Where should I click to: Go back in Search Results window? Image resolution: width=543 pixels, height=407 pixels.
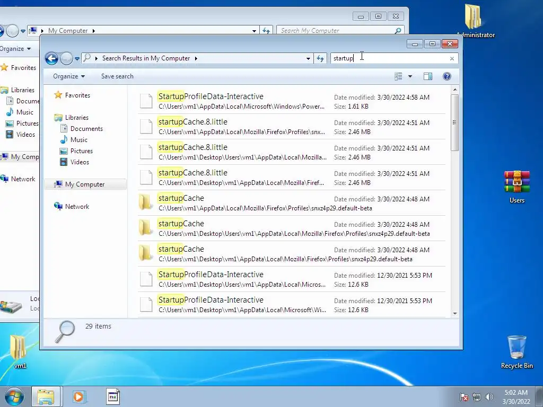(x=51, y=58)
